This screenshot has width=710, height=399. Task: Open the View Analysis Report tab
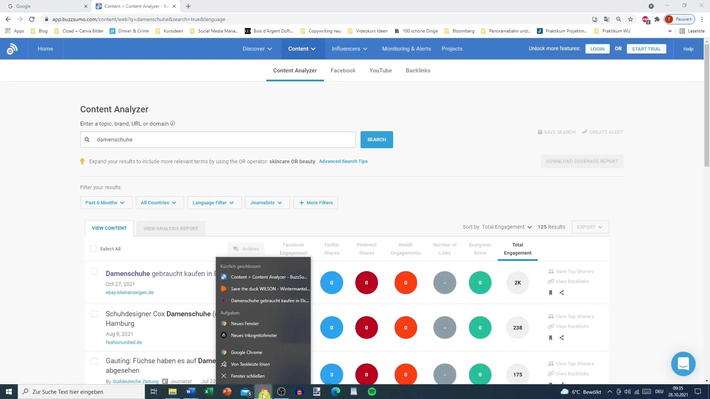coord(170,228)
